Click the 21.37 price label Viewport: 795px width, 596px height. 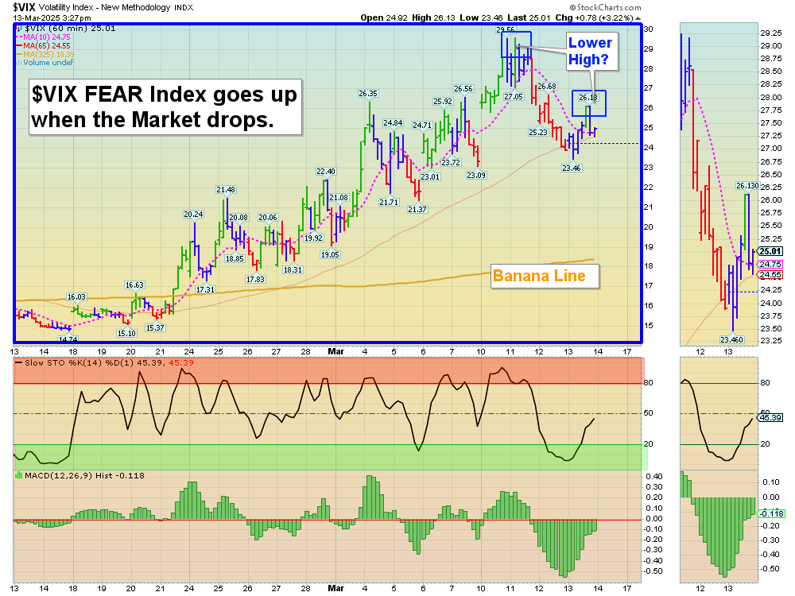coord(417,209)
